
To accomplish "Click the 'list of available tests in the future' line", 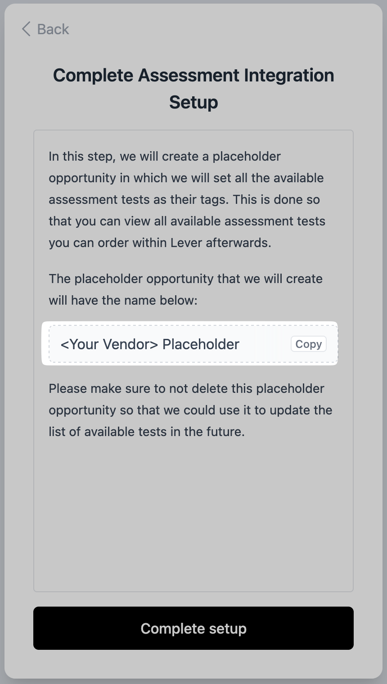I will point(147,432).
